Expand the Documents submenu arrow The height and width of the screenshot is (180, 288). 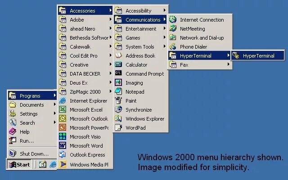55,104
